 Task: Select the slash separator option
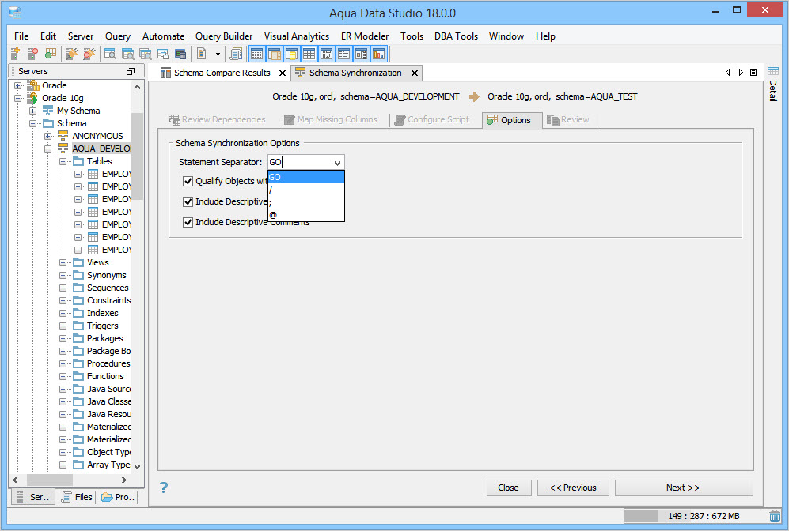[x=306, y=190]
